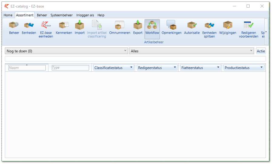Image resolution: width=272 pixels, height=164 pixels.
Task: Open the Help tab
Action: click(x=101, y=15)
